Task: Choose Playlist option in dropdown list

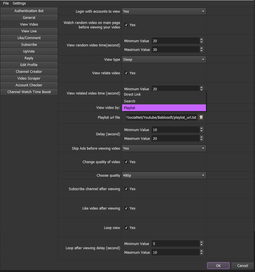Action: (x=164, y=108)
